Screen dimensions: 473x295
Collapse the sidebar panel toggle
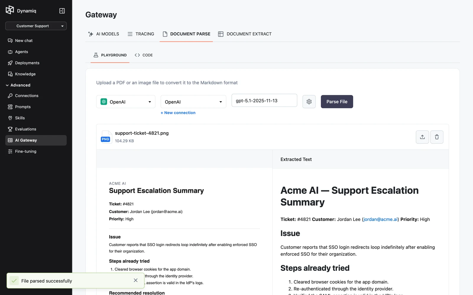coord(62,11)
